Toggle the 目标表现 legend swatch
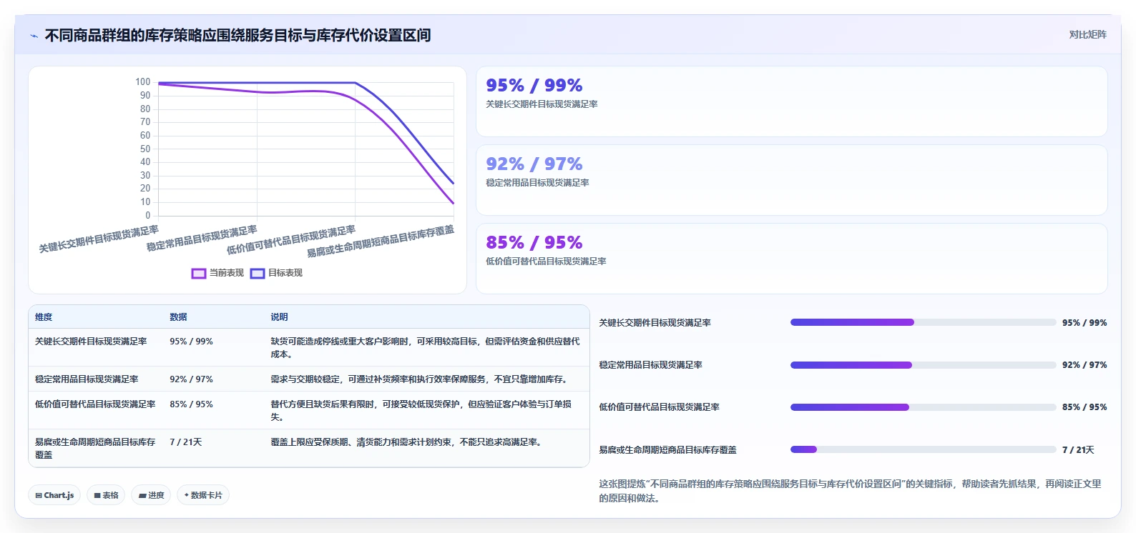The image size is (1136, 533). (258, 273)
